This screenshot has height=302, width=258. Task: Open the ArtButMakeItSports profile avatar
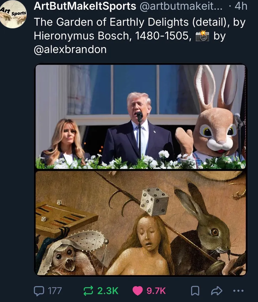click(14, 14)
